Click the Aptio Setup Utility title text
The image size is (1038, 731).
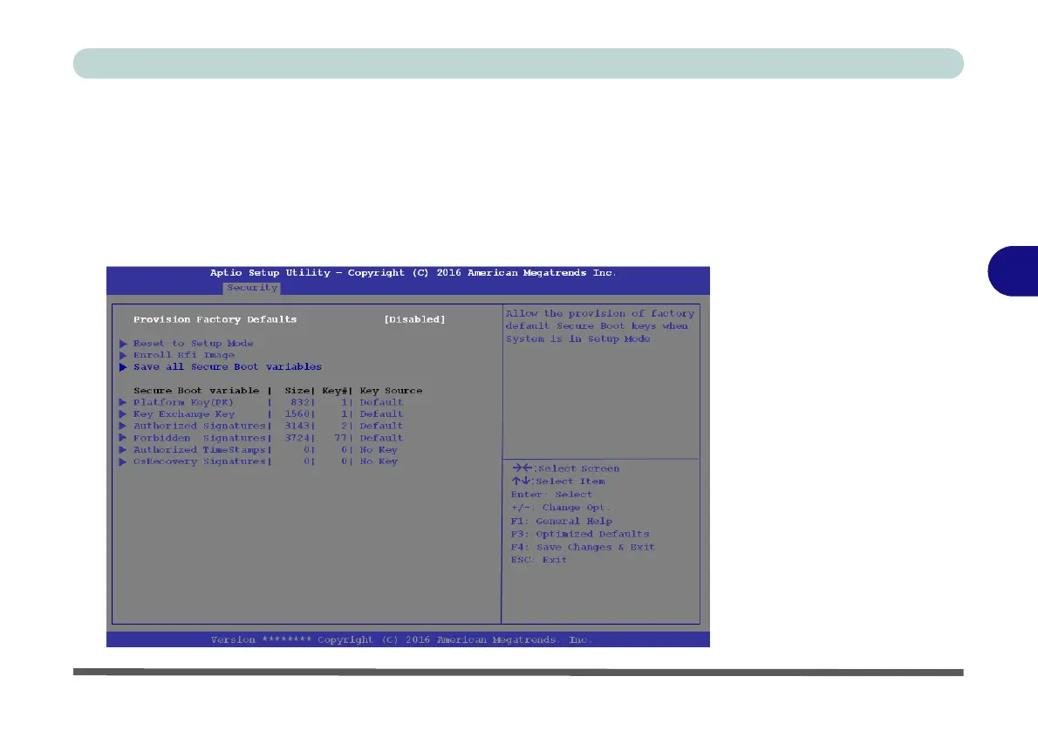point(413,273)
